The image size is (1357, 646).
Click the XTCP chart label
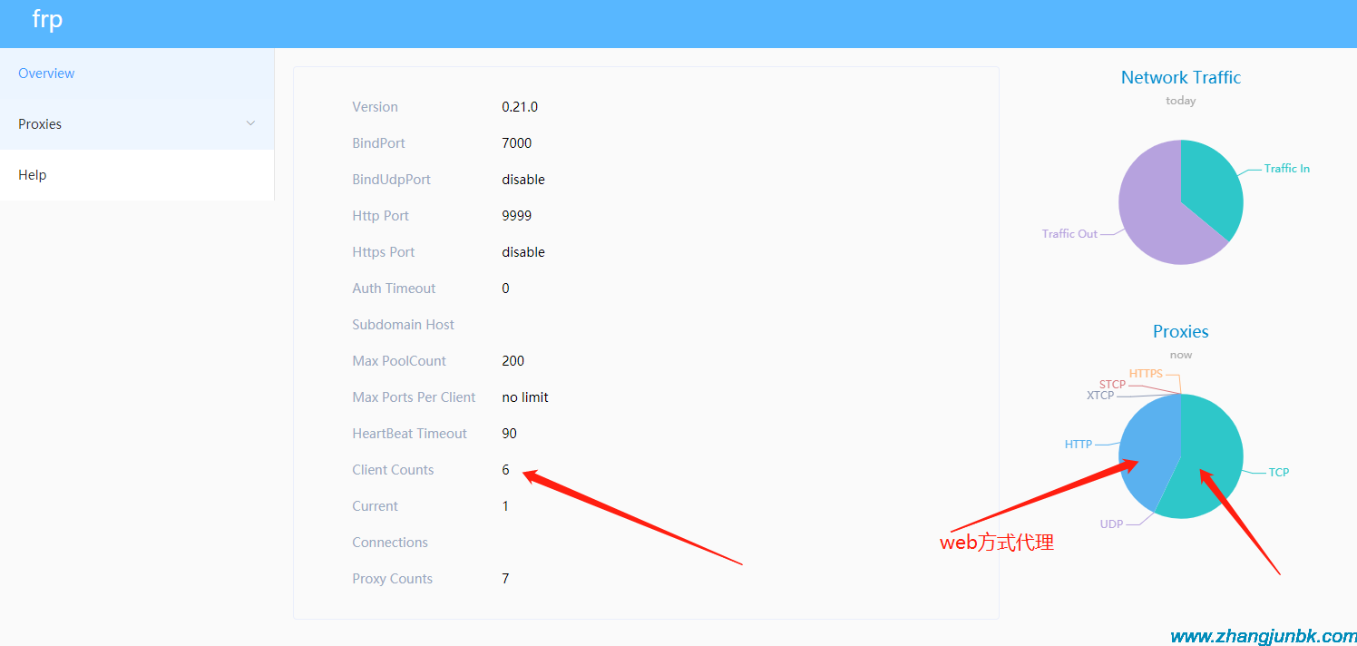1100,396
